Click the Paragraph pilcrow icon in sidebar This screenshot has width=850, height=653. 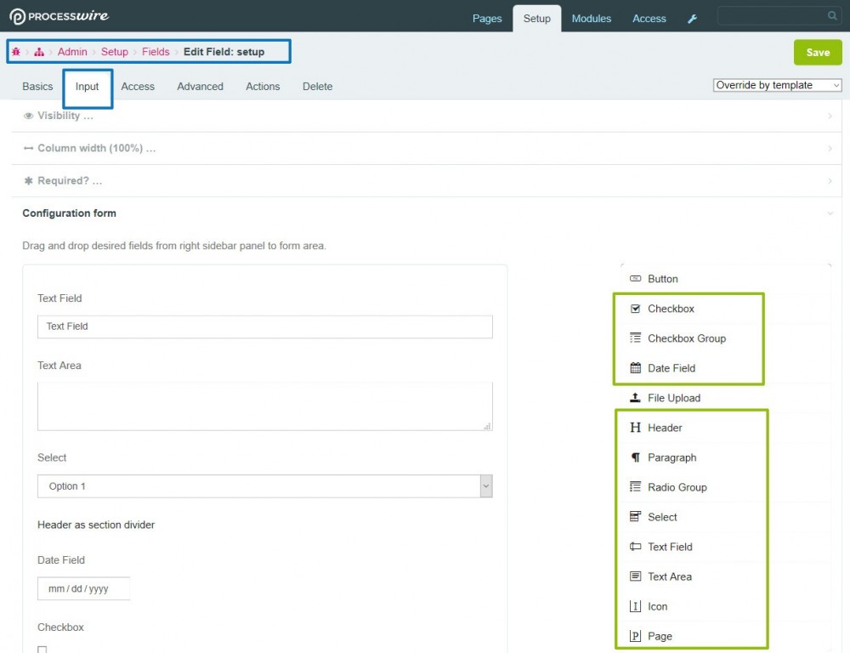pos(635,457)
